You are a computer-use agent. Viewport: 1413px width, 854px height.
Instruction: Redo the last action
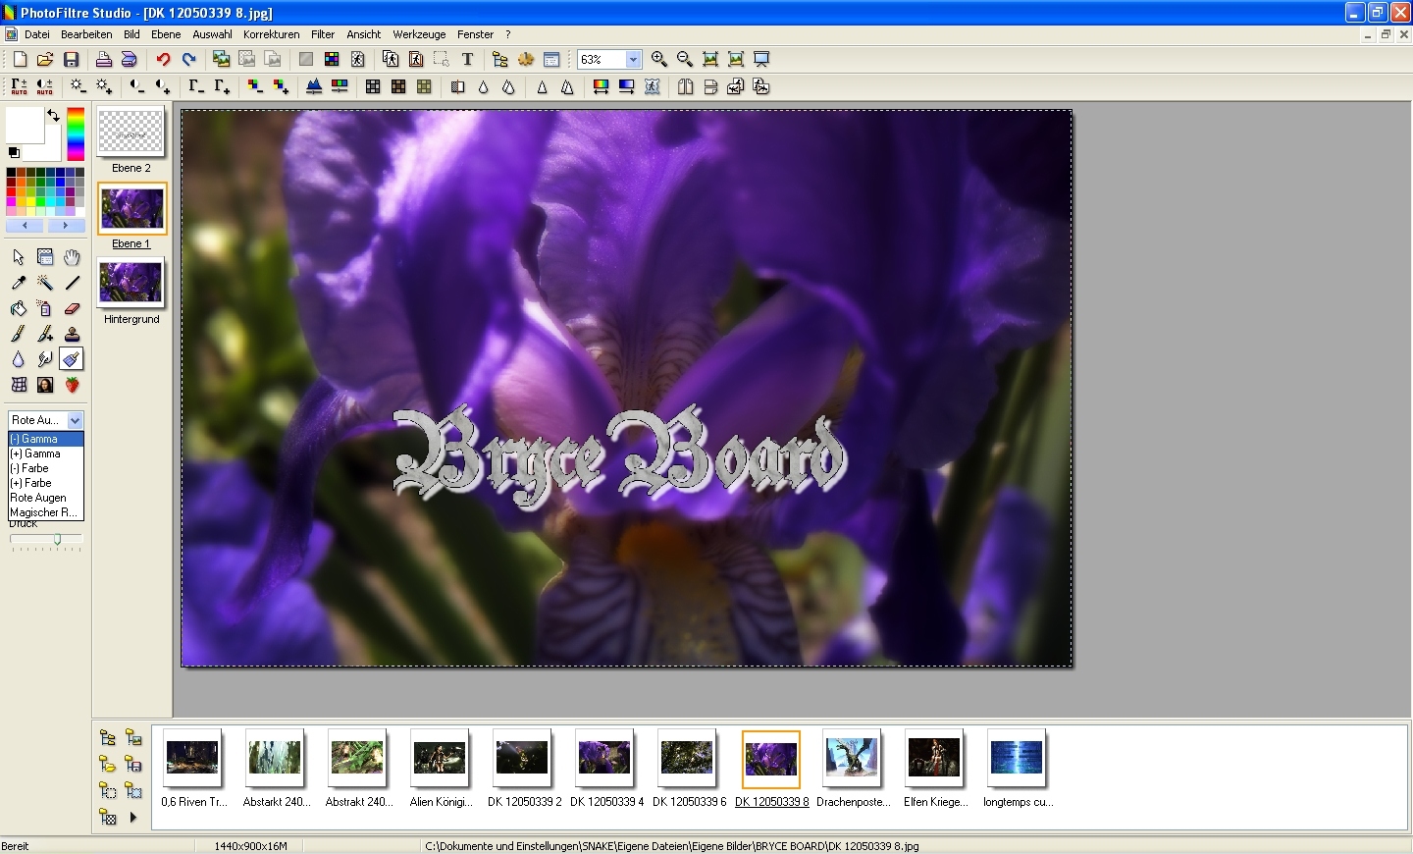tap(188, 60)
